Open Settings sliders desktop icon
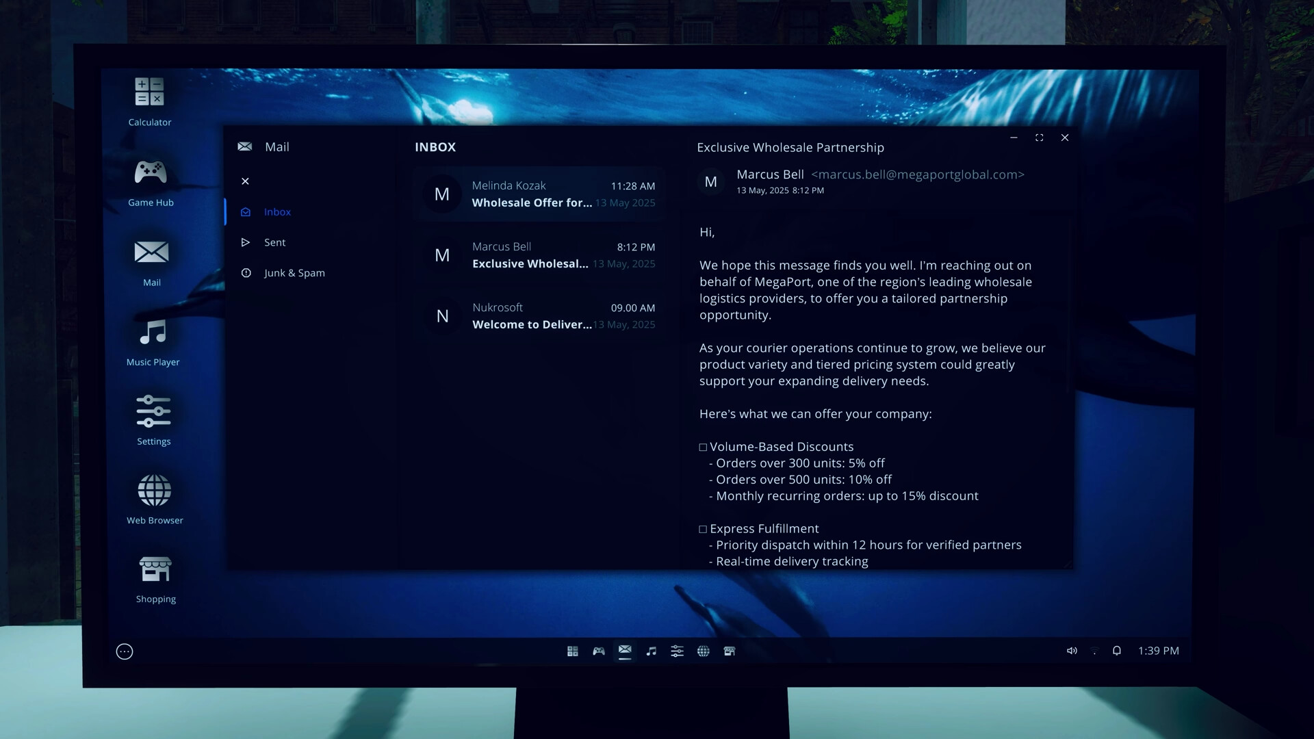 tap(153, 412)
